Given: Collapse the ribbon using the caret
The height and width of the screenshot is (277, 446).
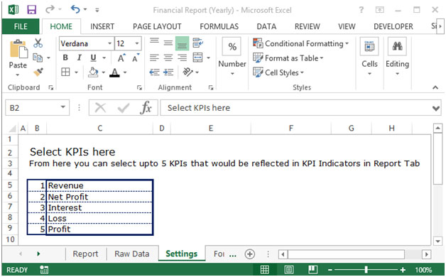Looking at the screenshot, I should click(x=435, y=87).
